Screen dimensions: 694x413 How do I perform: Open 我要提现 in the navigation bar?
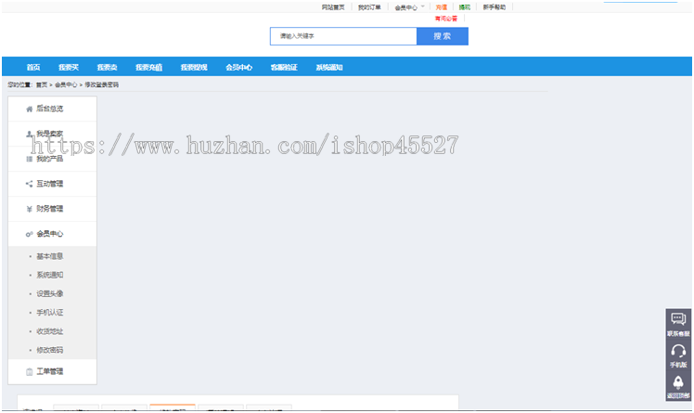click(194, 67)
